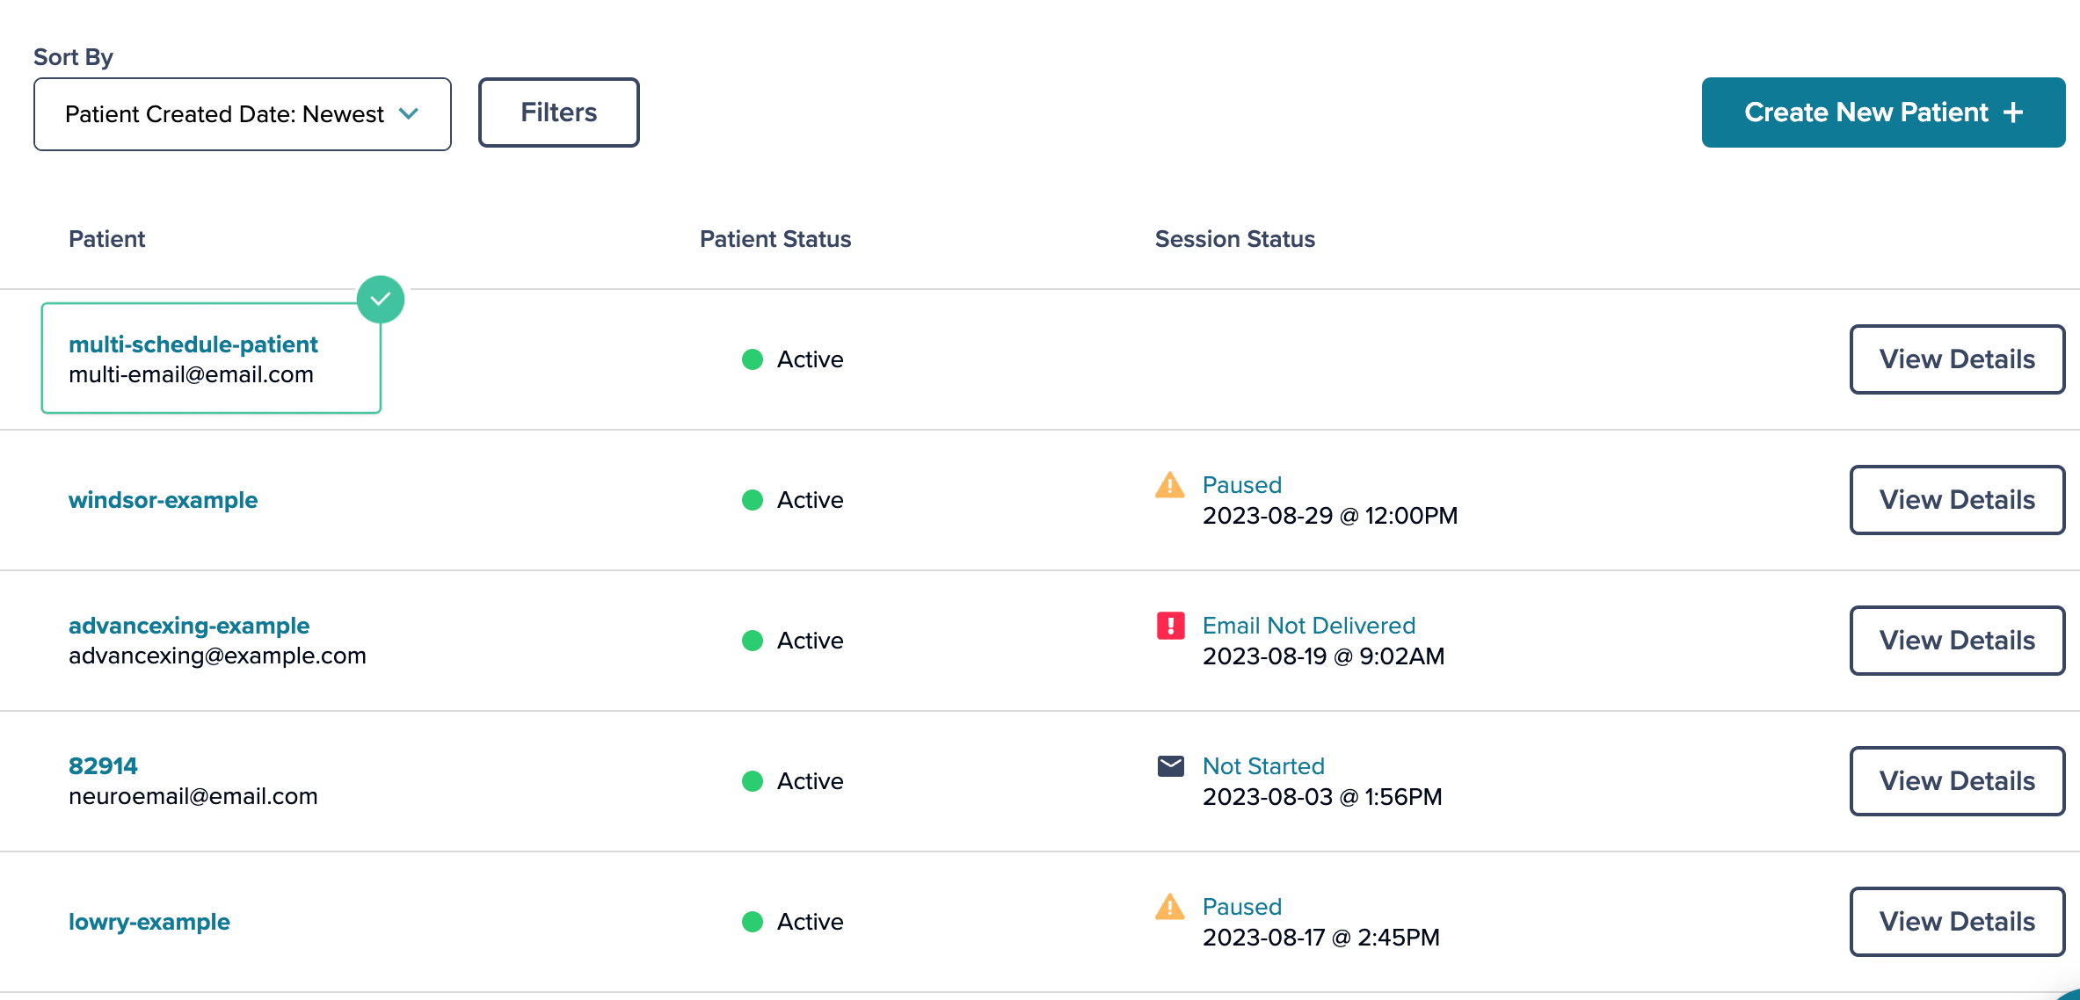This screenshot has width=2080, height=1000.
Task: View Details for lowry-example
Action: (x=1957, y=922)
